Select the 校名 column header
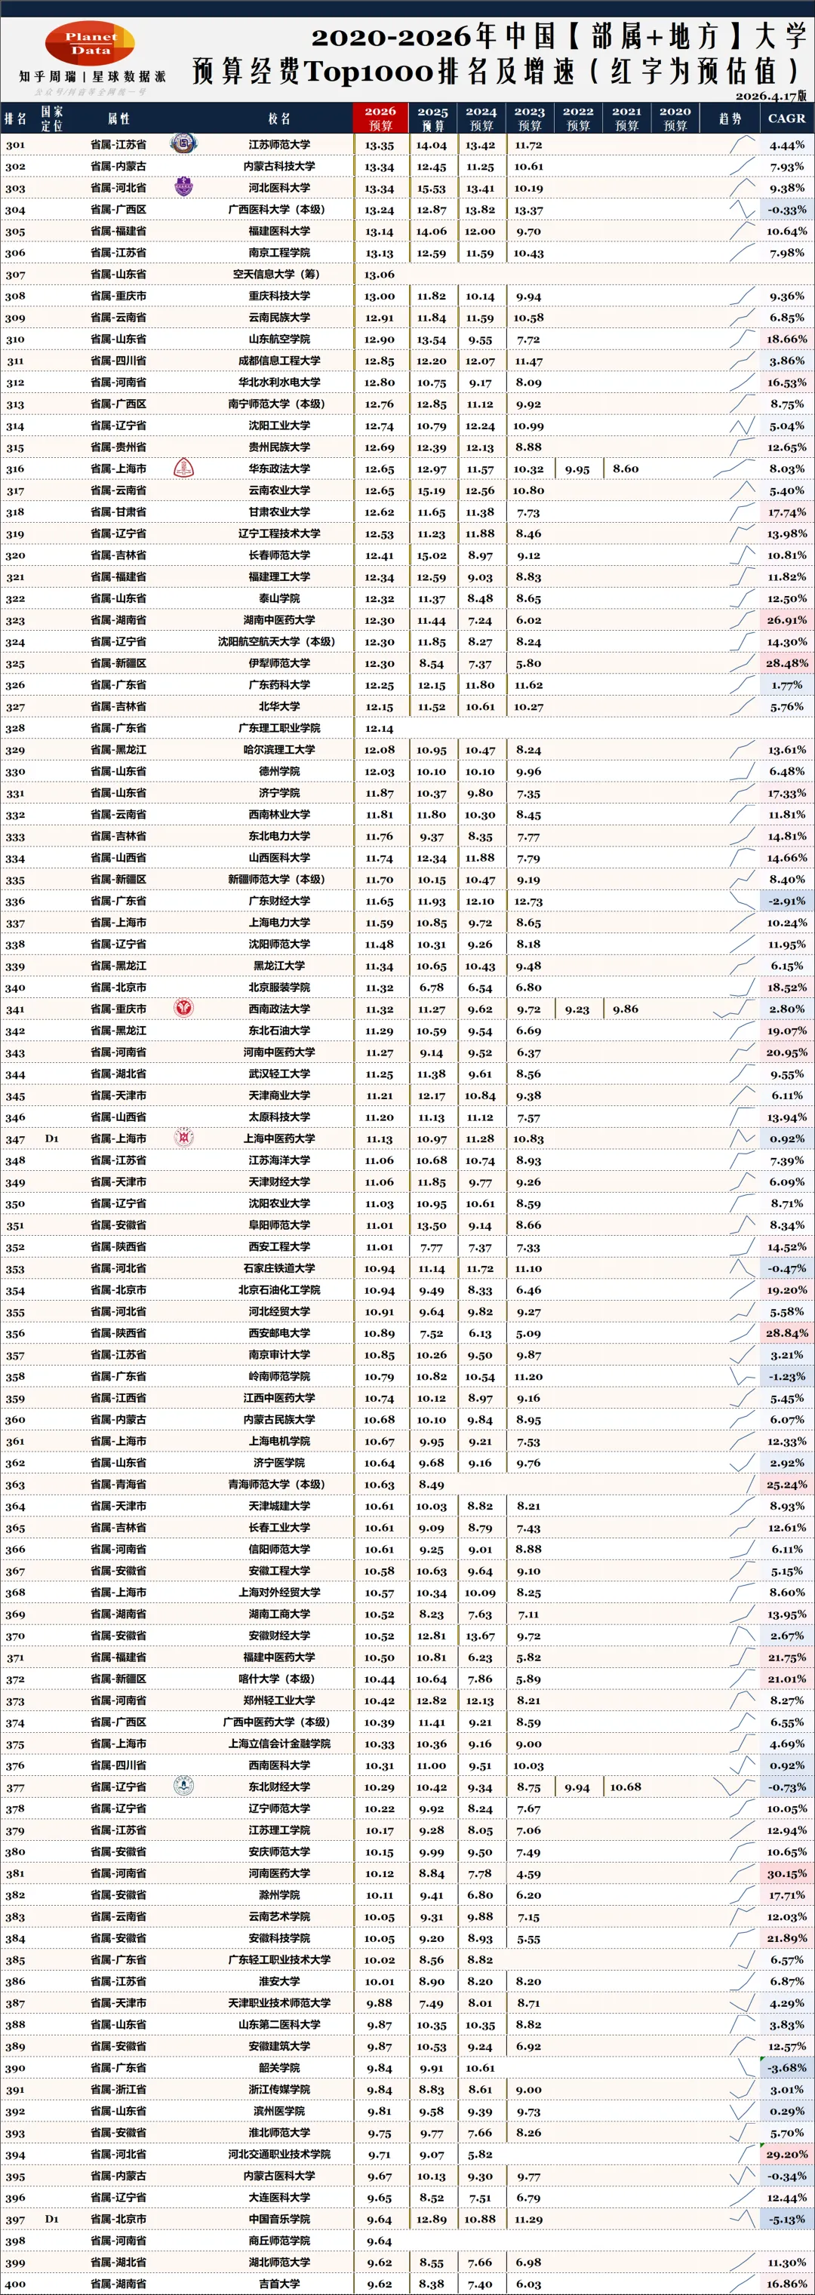The image size is (815, 2295). tap(278, 118)
